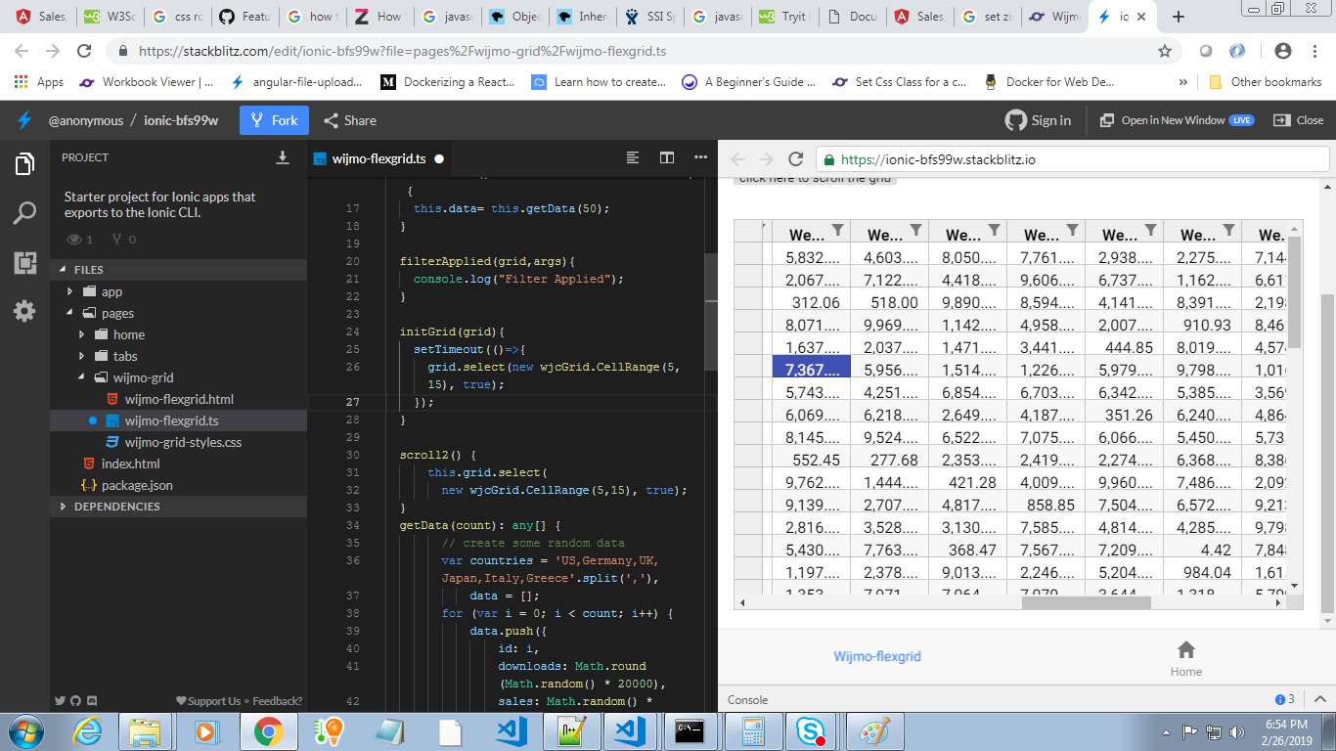The image size is (1336, 751).
Task: Open the Discord chat footer icon
Action: [x=92, y=701]
